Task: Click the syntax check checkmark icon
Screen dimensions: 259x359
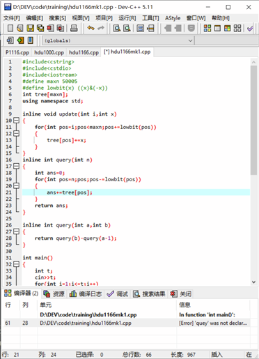Action: 250,29
